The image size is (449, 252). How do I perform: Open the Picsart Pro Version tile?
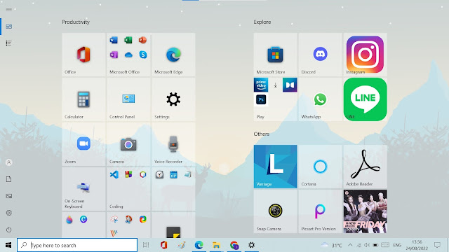[x=320, y=211]
